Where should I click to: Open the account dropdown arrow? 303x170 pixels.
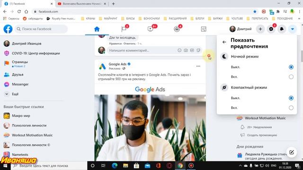(x=293, y=29)
